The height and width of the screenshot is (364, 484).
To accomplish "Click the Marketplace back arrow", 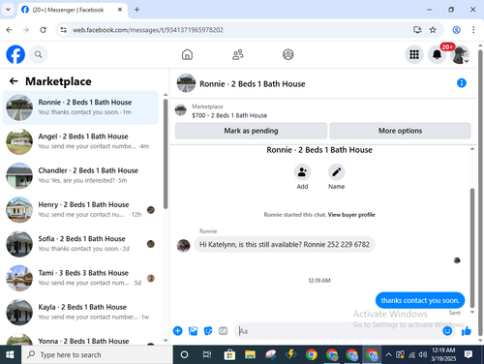I will point(14,81).
